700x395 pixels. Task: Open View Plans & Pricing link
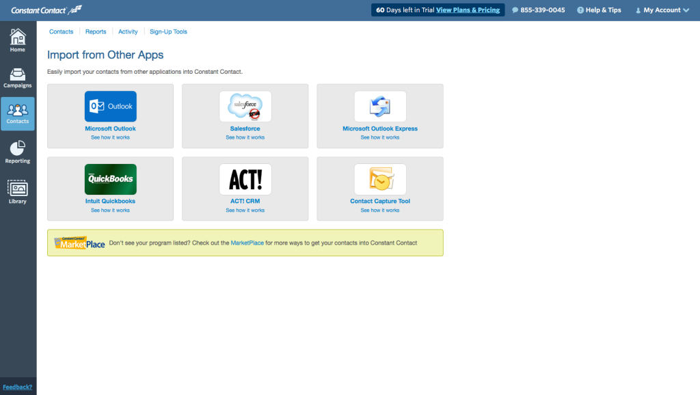tap(468, 10)
